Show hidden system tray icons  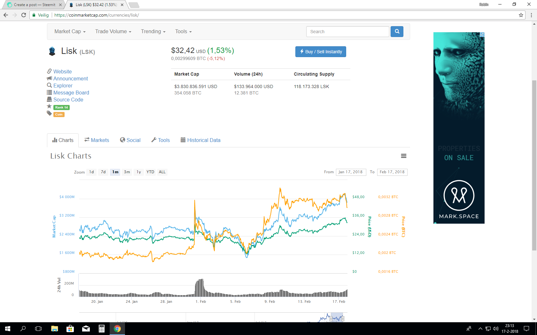(x=480, y=329)
